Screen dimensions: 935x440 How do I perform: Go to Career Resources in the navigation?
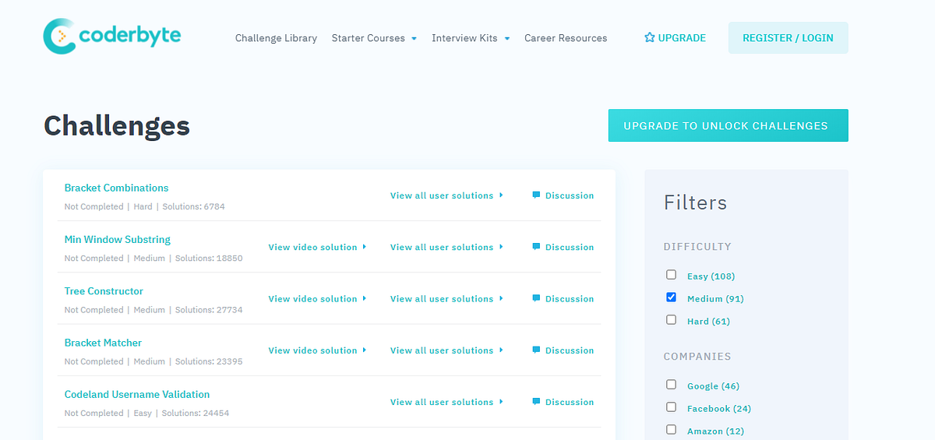coord(566,38)
